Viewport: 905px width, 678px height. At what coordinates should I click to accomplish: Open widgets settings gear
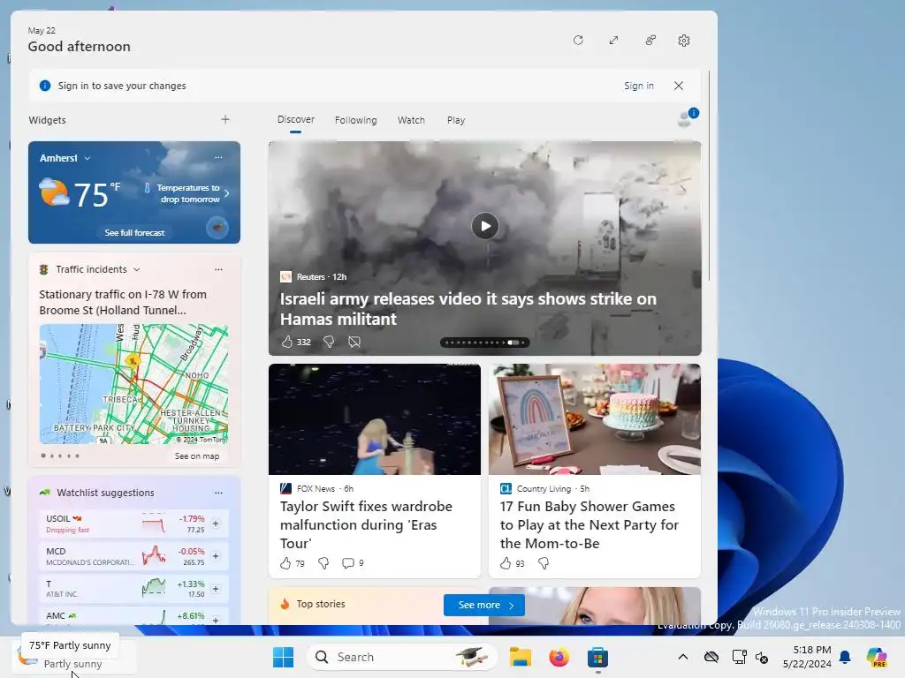pos(684,41)
